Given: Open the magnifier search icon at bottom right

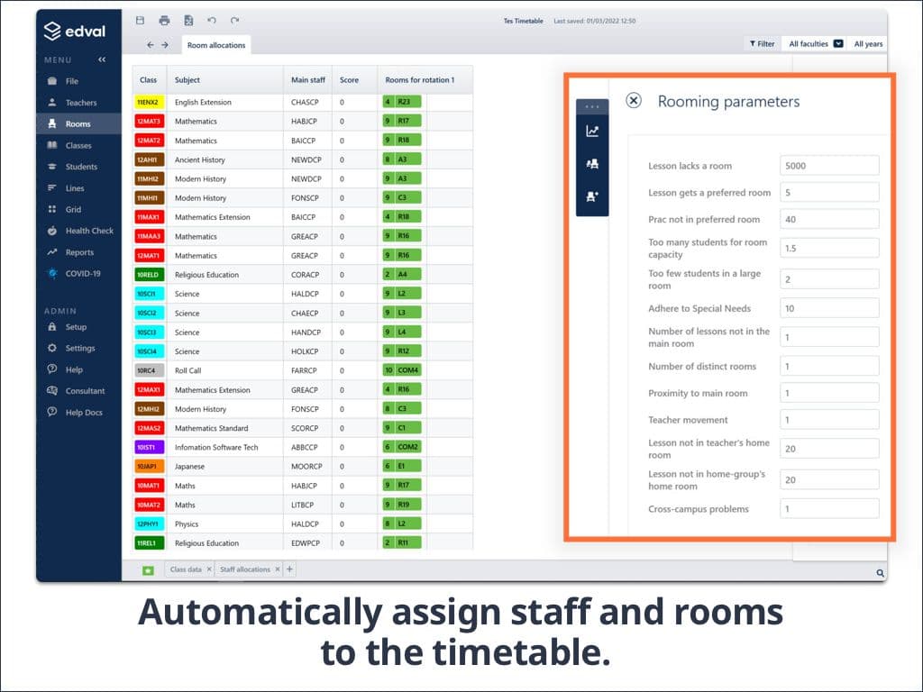Looking at the screenshot, I should 880,572.
